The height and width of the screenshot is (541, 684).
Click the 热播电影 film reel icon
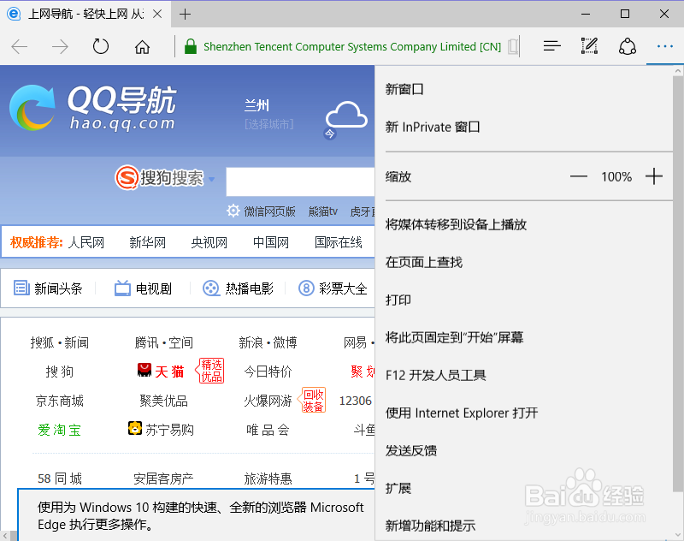pos(211,288)
